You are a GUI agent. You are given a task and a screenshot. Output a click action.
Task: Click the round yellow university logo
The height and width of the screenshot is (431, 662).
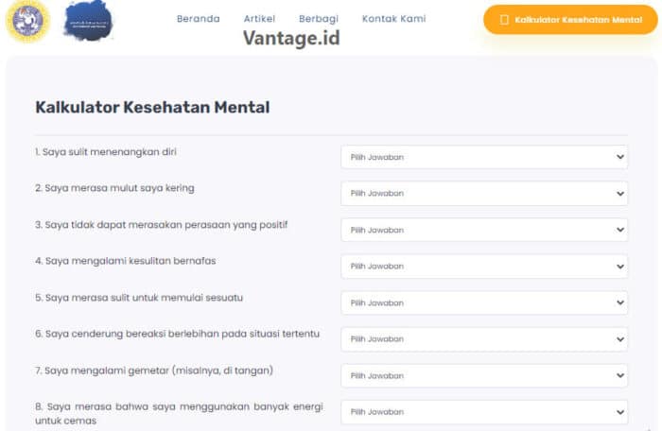click(27, 21)
